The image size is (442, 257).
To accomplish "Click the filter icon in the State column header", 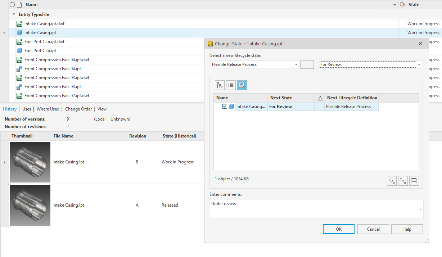I will pyautogui.click(x=402, y=4).
